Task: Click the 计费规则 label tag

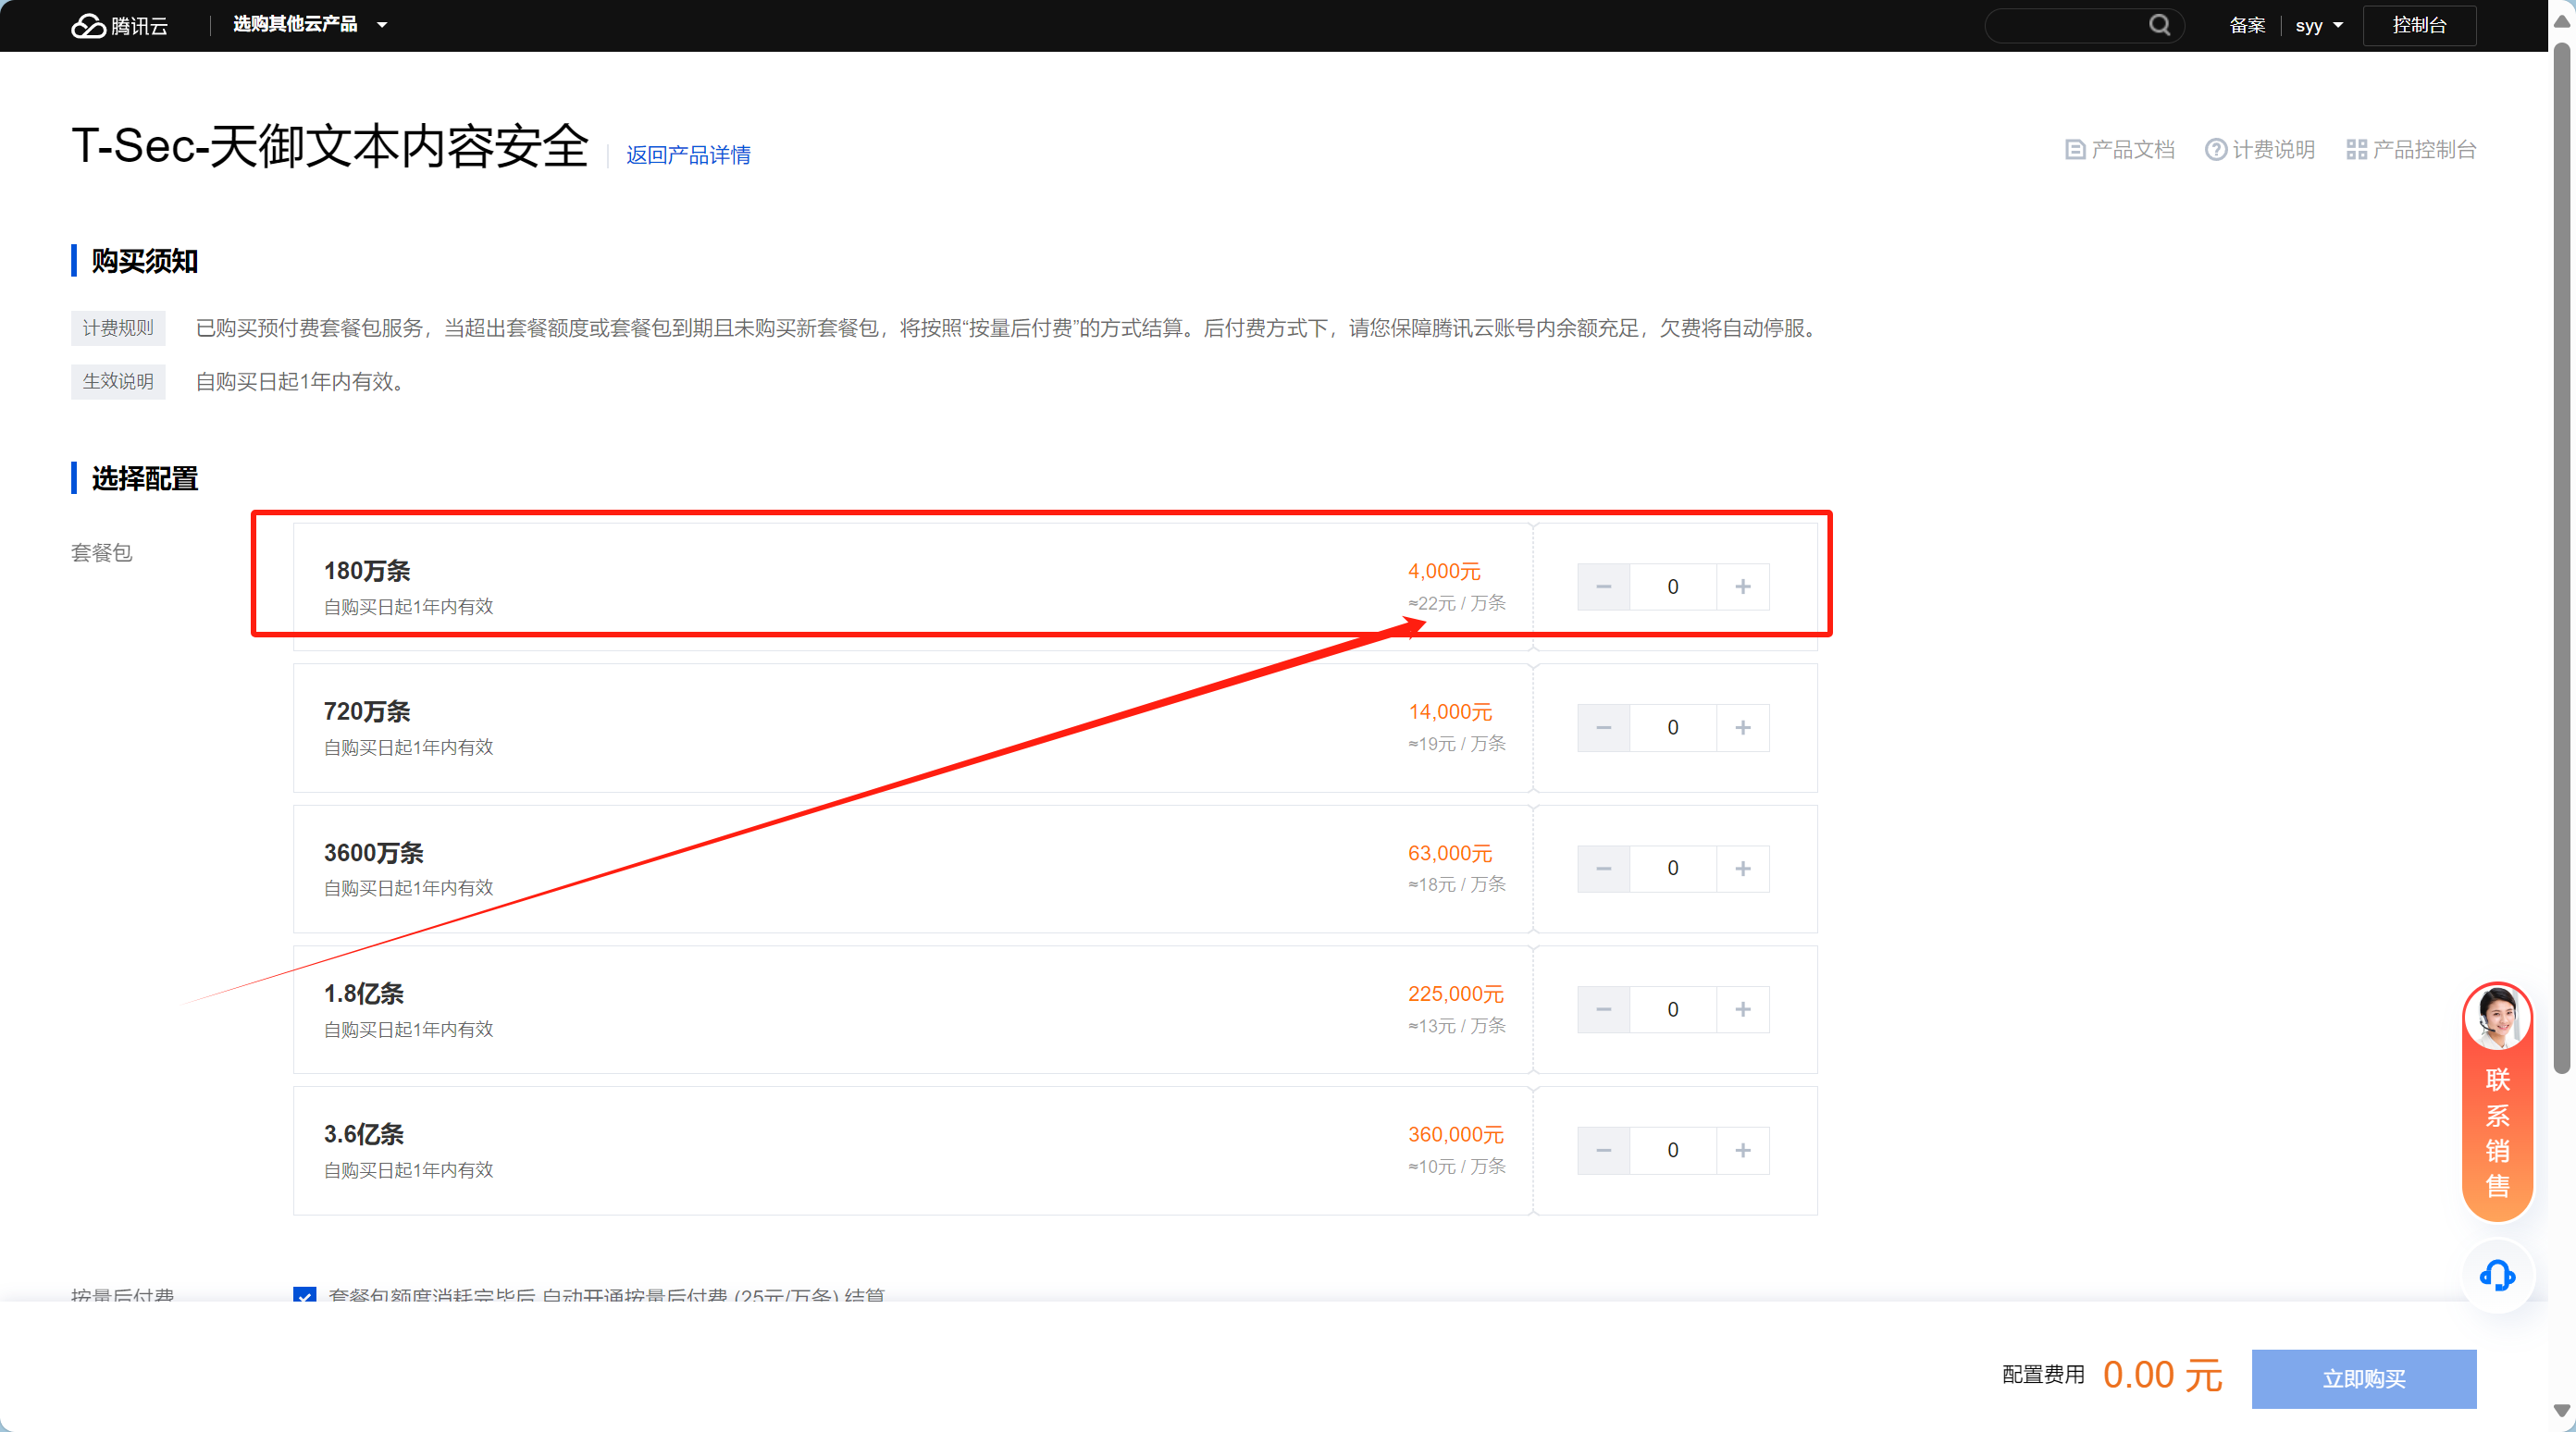Action: (x=118, y=328)
